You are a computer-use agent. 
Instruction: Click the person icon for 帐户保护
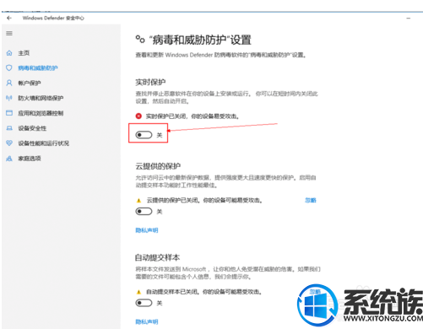pyautogui.click(x=9, y=83)
